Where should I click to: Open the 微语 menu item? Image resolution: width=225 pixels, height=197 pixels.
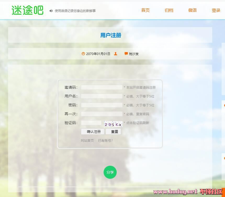tap(193, 10)
